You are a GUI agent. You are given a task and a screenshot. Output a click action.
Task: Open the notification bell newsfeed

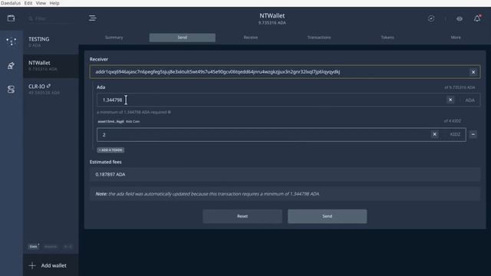click(x=477, y=18)
